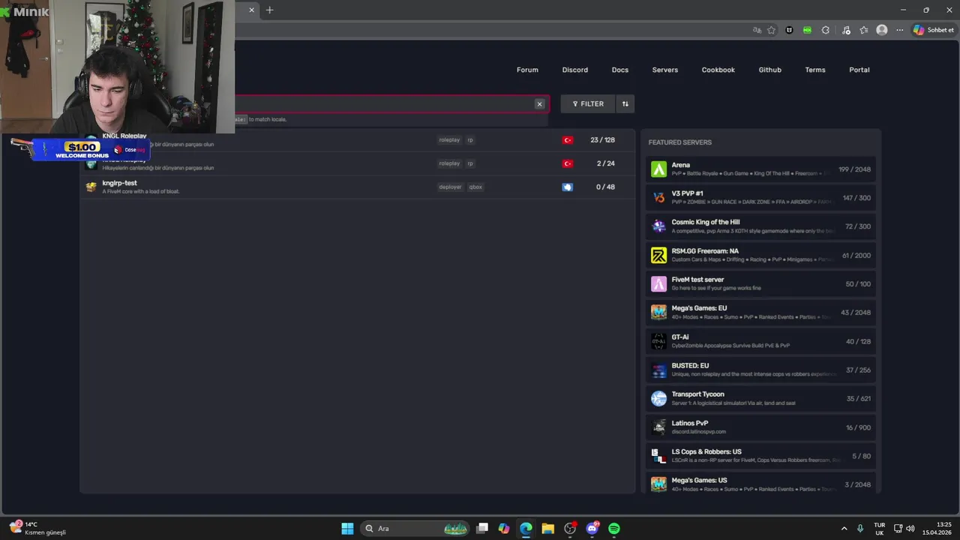The image size is (960, 540).
Task: Click the Cosmic King of the Hill logo
Action: pyautogui.click(x=658, y=226)
